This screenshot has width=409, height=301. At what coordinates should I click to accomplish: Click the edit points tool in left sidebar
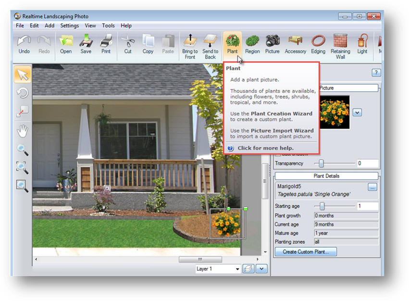point(23,111)
